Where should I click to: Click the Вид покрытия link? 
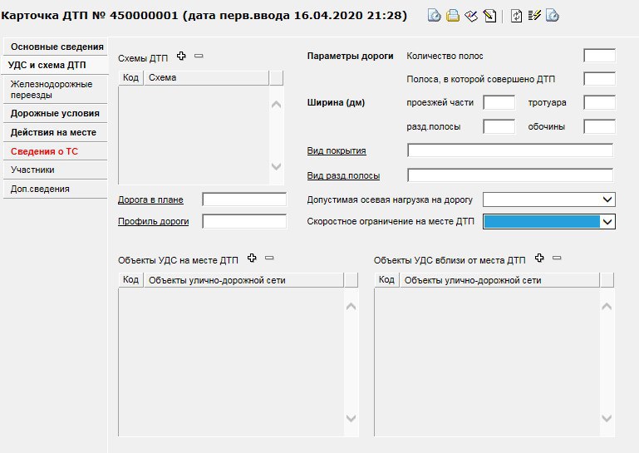coord(337,151)
